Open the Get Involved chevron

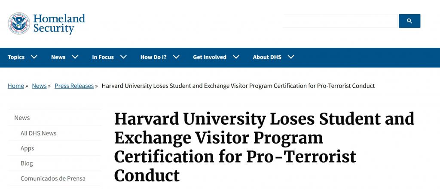236,57
